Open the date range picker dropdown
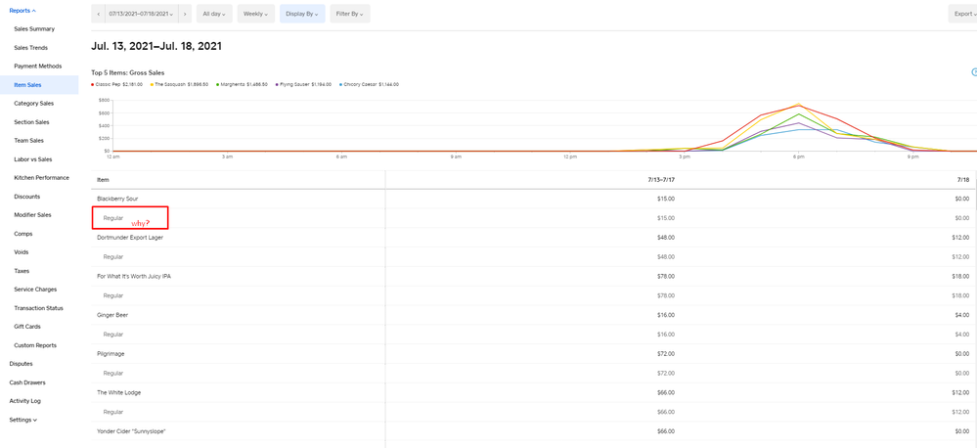977x448 pixels. click(142, 14)
